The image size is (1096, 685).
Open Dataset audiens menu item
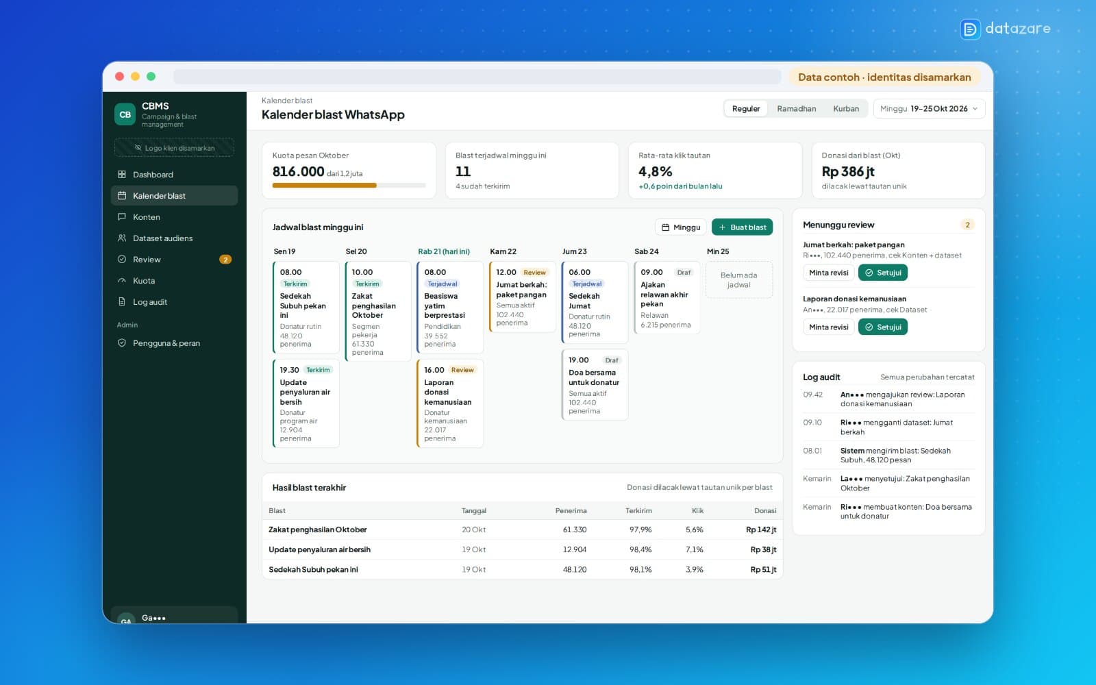coord(174,238)
